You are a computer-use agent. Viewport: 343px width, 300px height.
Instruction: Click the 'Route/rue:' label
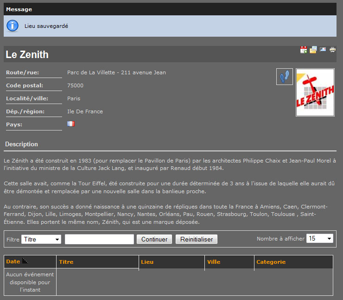click(23, 72)
